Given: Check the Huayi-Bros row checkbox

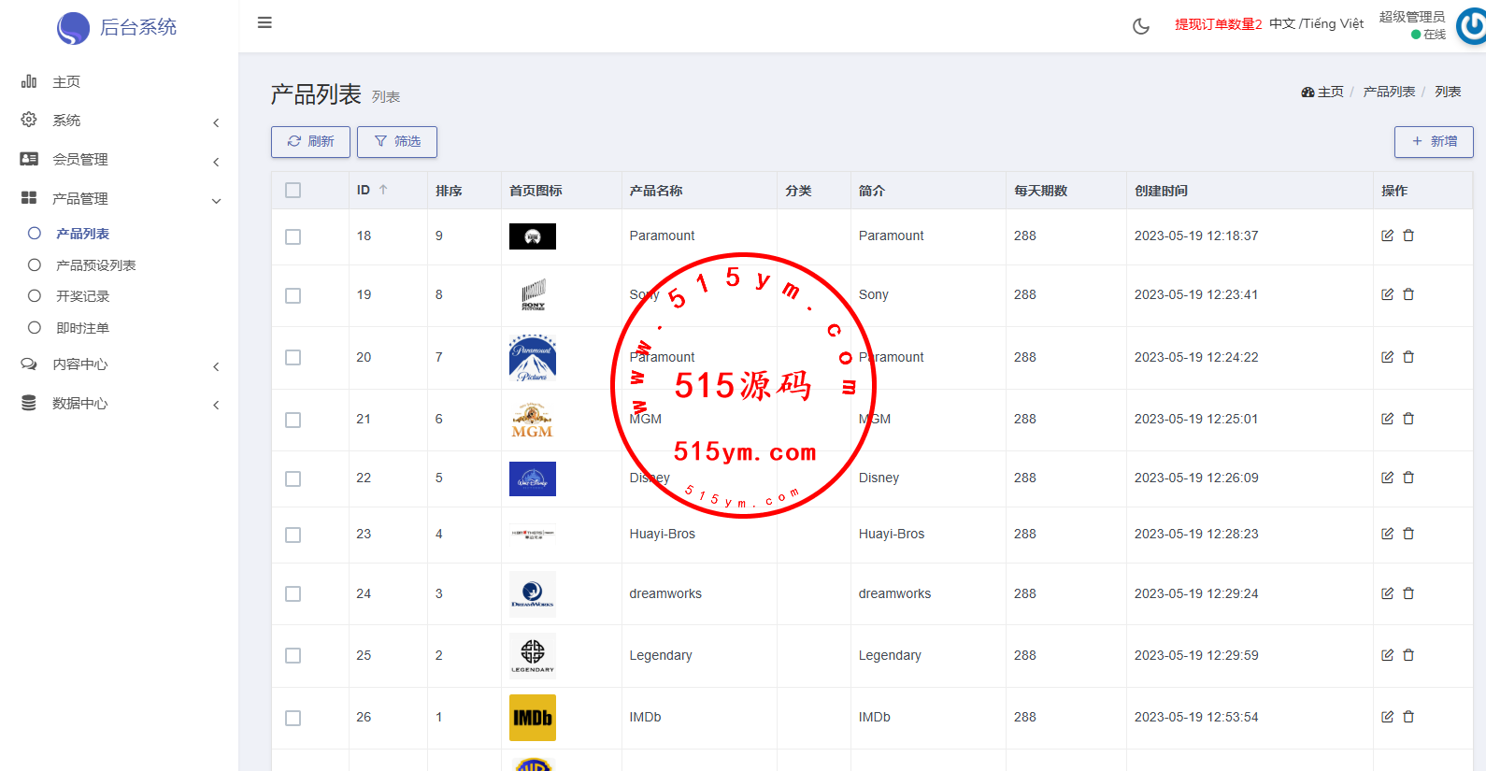Looking at the screenshot, I should 293,535.
